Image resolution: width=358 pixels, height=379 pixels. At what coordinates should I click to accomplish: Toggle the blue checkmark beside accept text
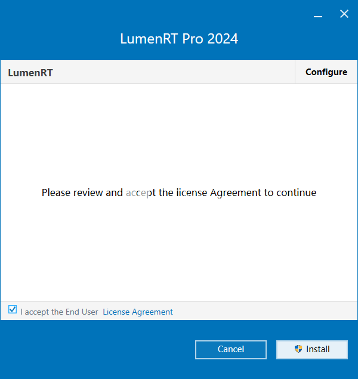pyautogui.click(x=13, y=309)
